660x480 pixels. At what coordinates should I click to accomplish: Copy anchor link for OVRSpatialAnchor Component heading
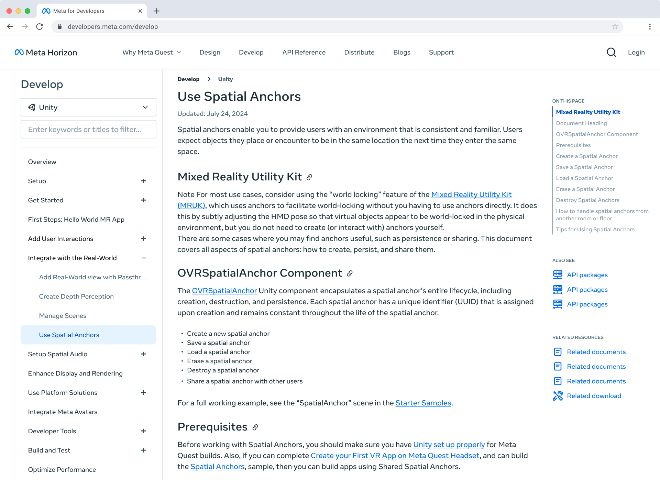tap(350, 274)
